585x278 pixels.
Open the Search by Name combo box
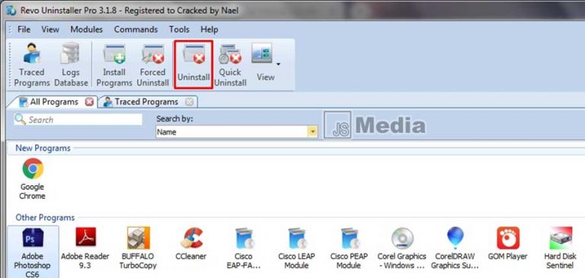coord(237,131)
